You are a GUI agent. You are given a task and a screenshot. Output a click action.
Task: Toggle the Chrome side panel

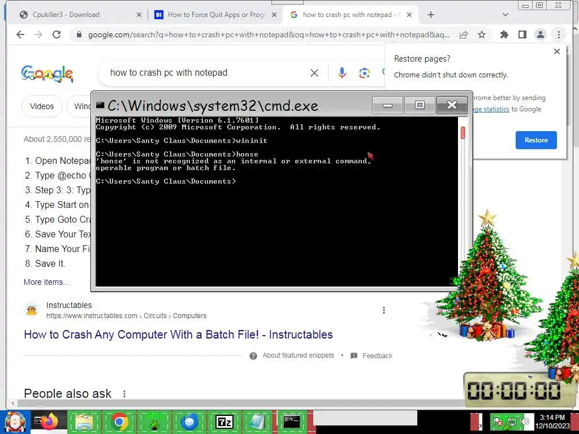tap(522, 34)
